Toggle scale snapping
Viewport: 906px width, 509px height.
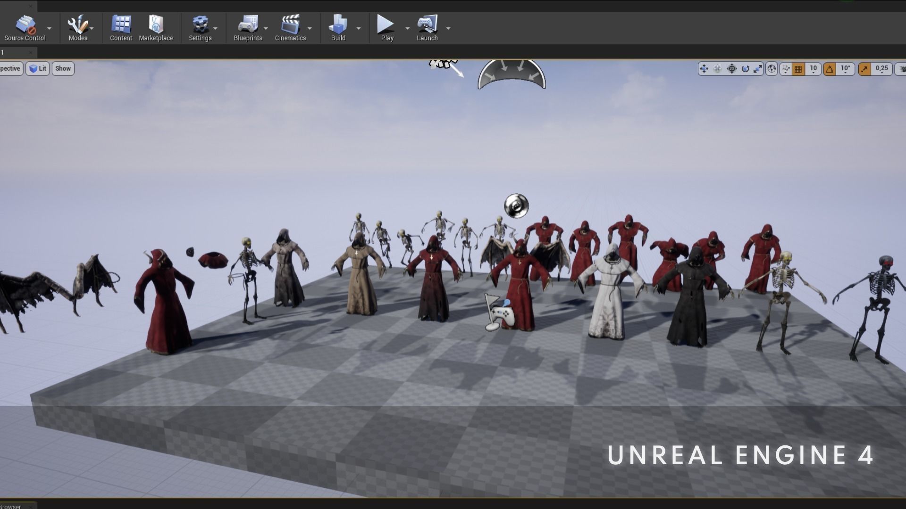pos(864,69)
